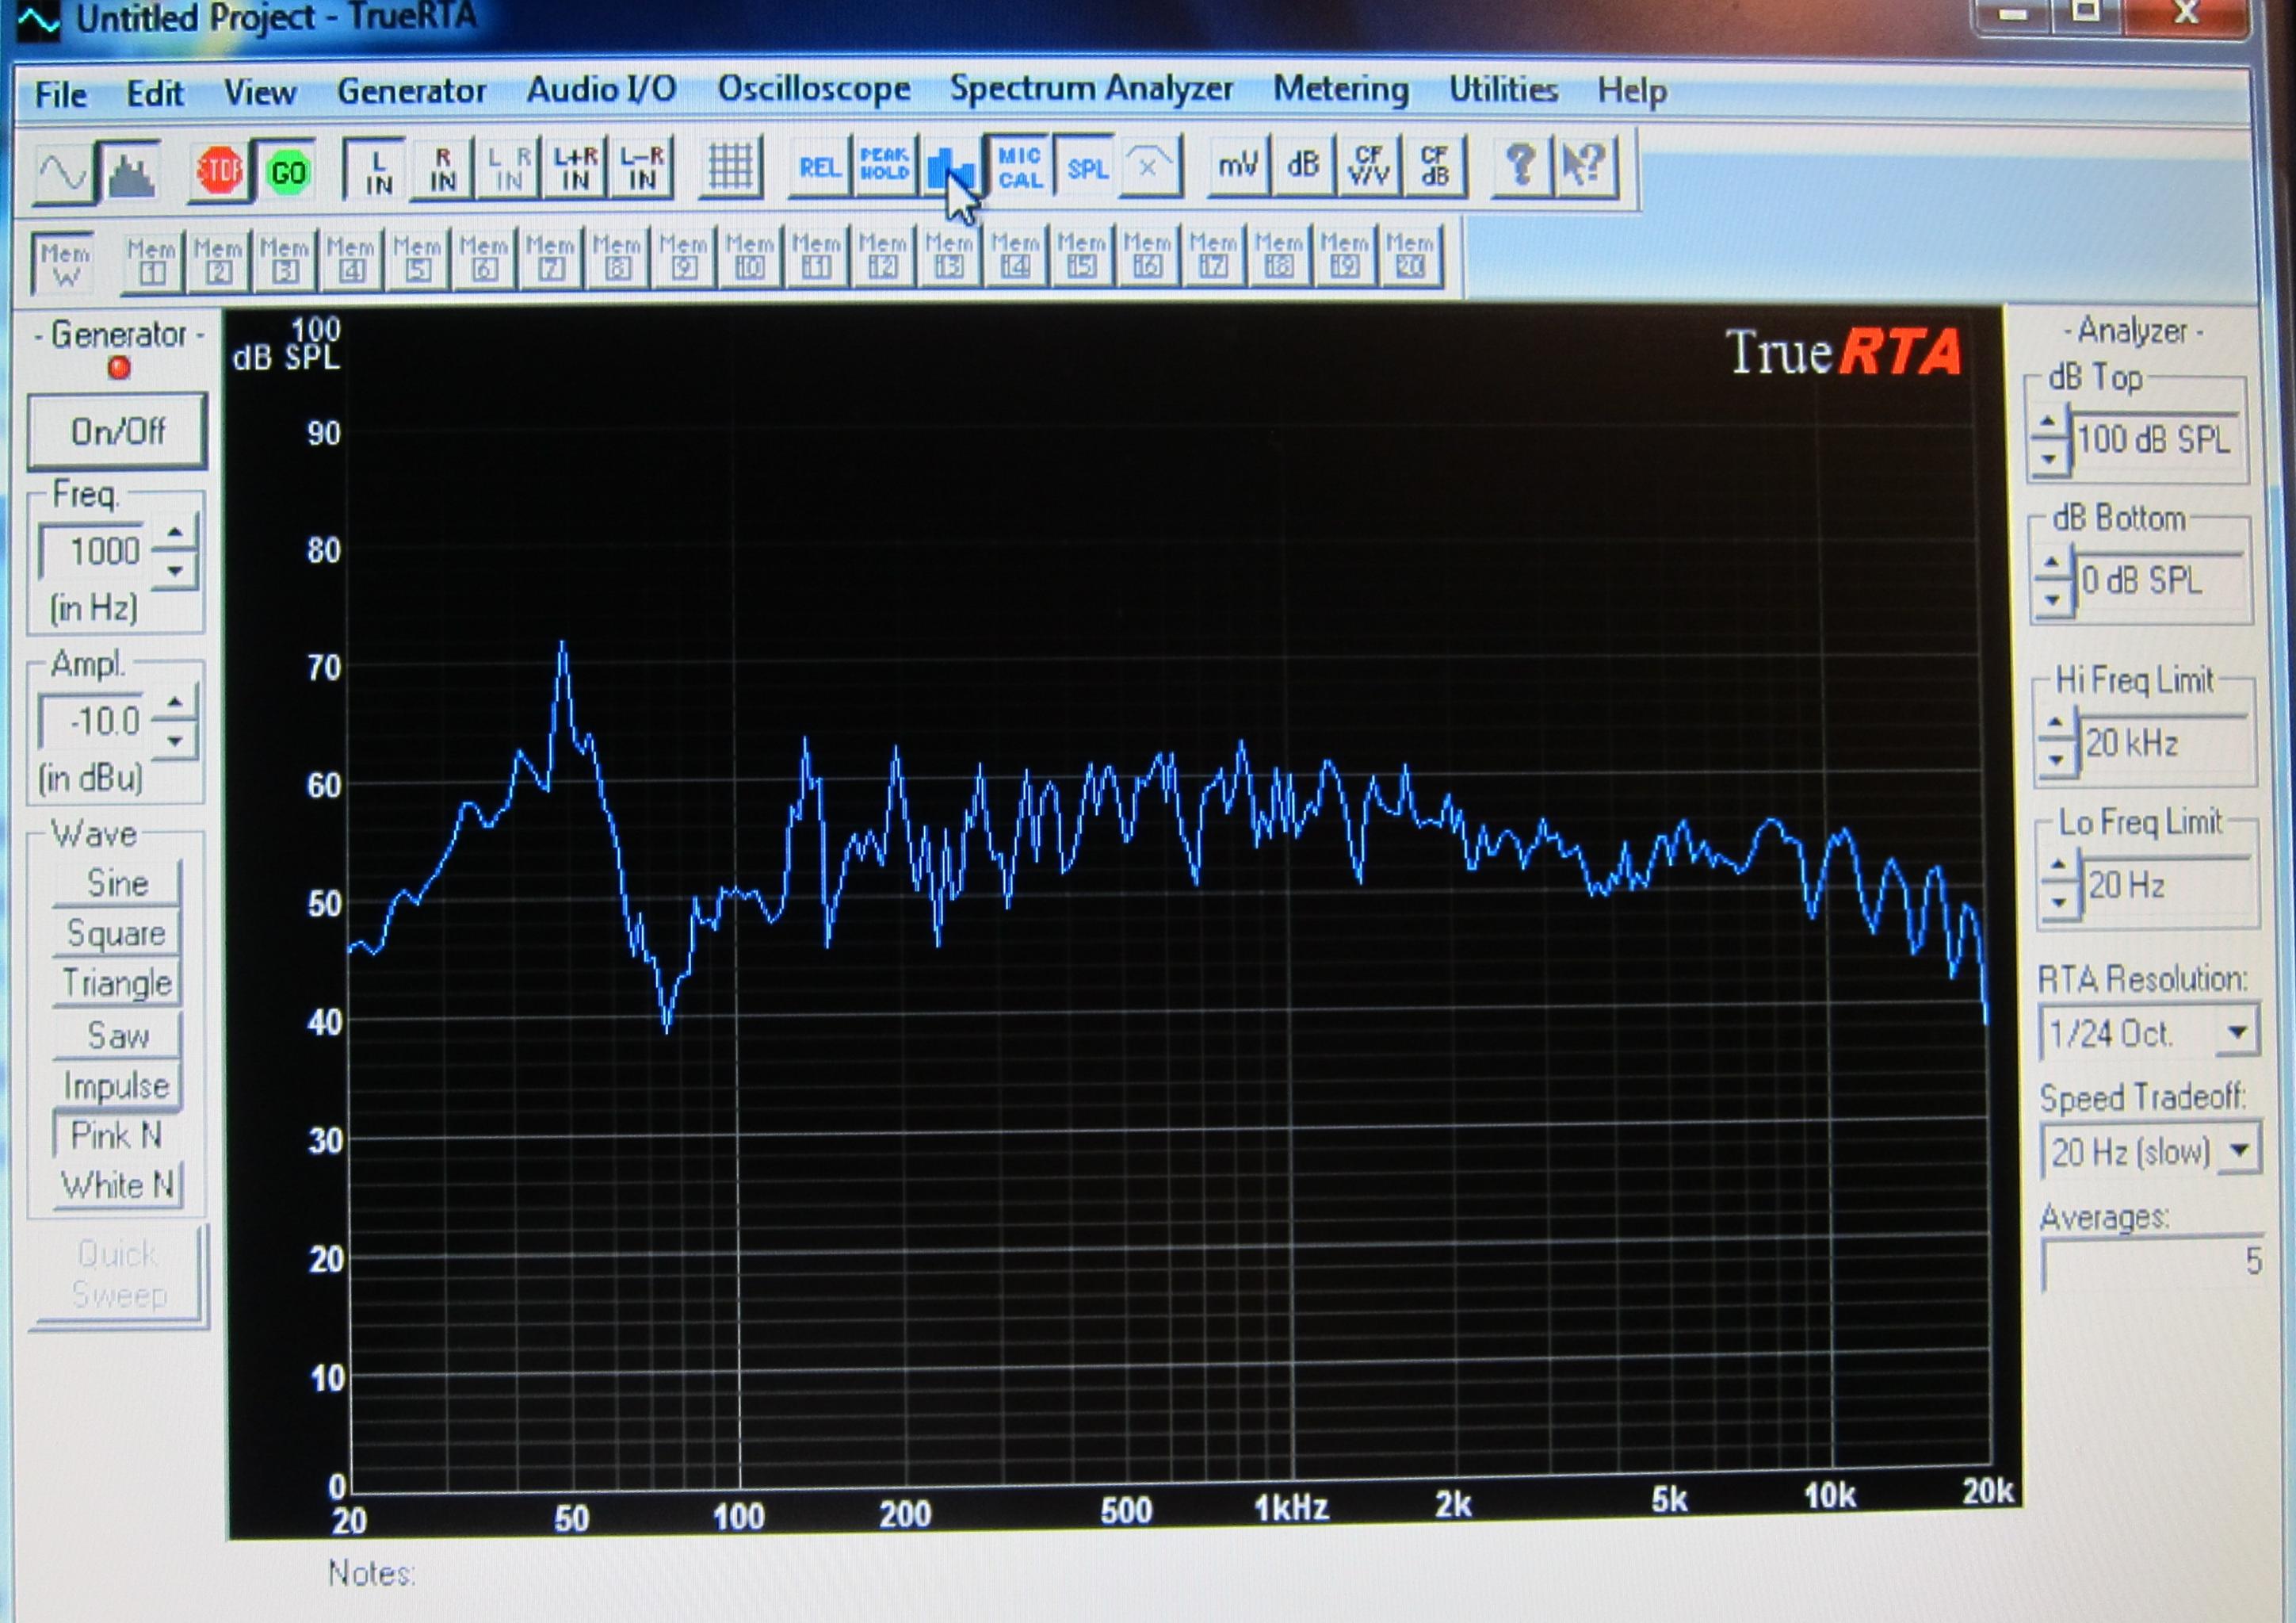This screenshot has height=1623, width=2296.
Task: Toggle generator with On/Off button
Action: pos(117,431)
